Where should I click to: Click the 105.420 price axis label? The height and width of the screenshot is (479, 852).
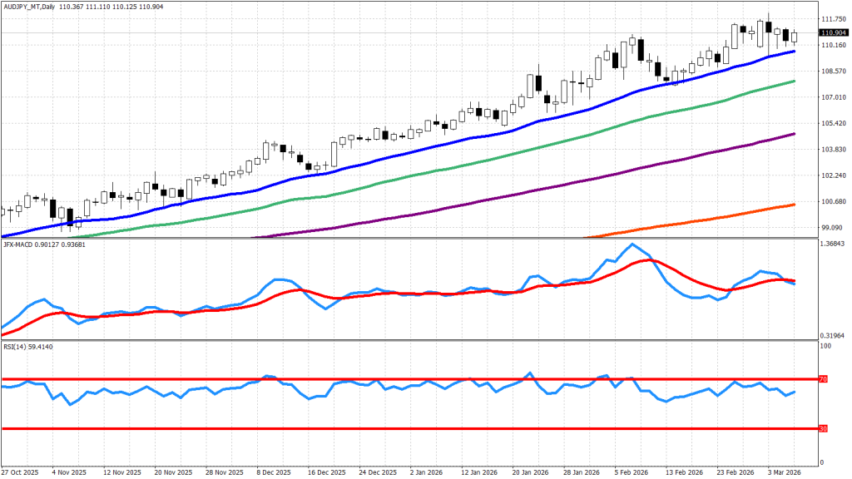point(833,123)
